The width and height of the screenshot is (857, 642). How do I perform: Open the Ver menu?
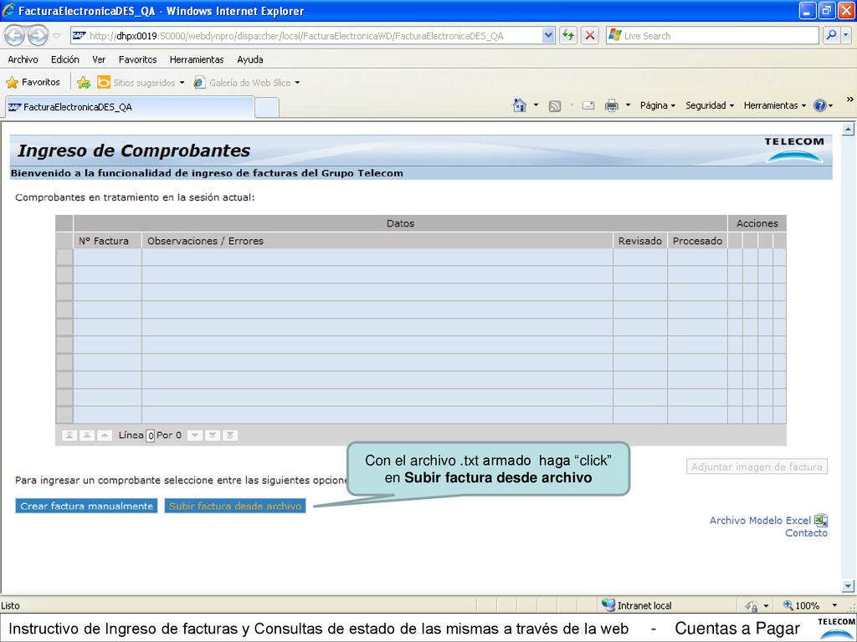pyautogui.click(x=99, y=59)
